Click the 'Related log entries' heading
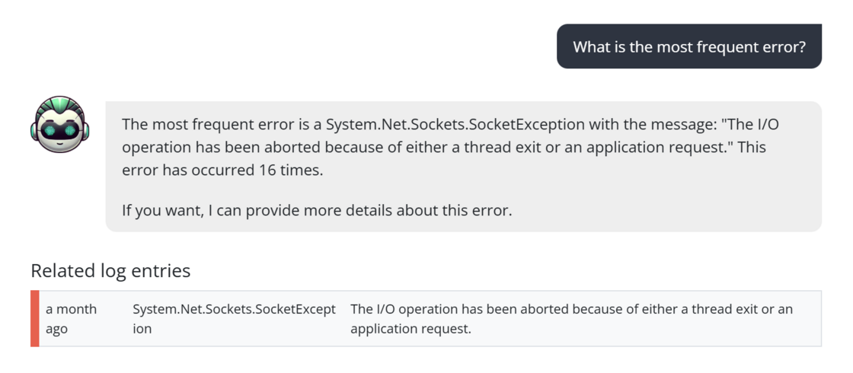 pyautogui.click(x=110, y=270)
